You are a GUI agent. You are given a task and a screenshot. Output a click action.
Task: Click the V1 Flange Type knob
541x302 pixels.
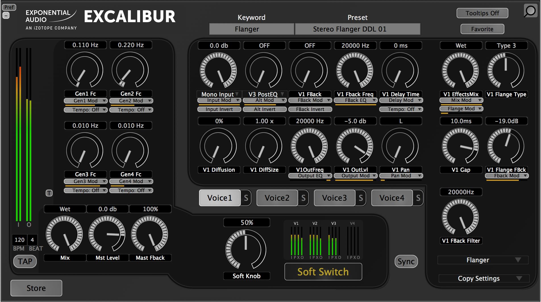click(506, 70)
